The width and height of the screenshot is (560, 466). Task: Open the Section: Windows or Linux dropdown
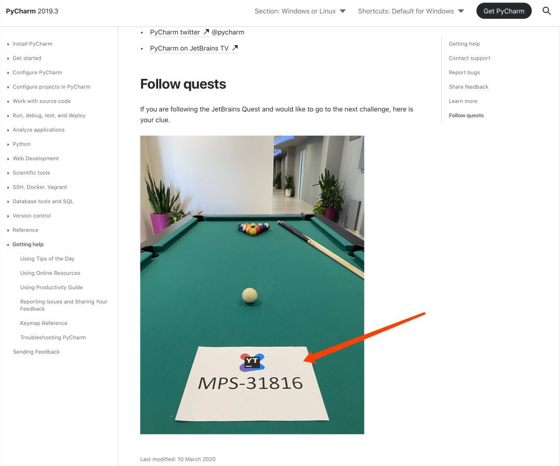300,11
